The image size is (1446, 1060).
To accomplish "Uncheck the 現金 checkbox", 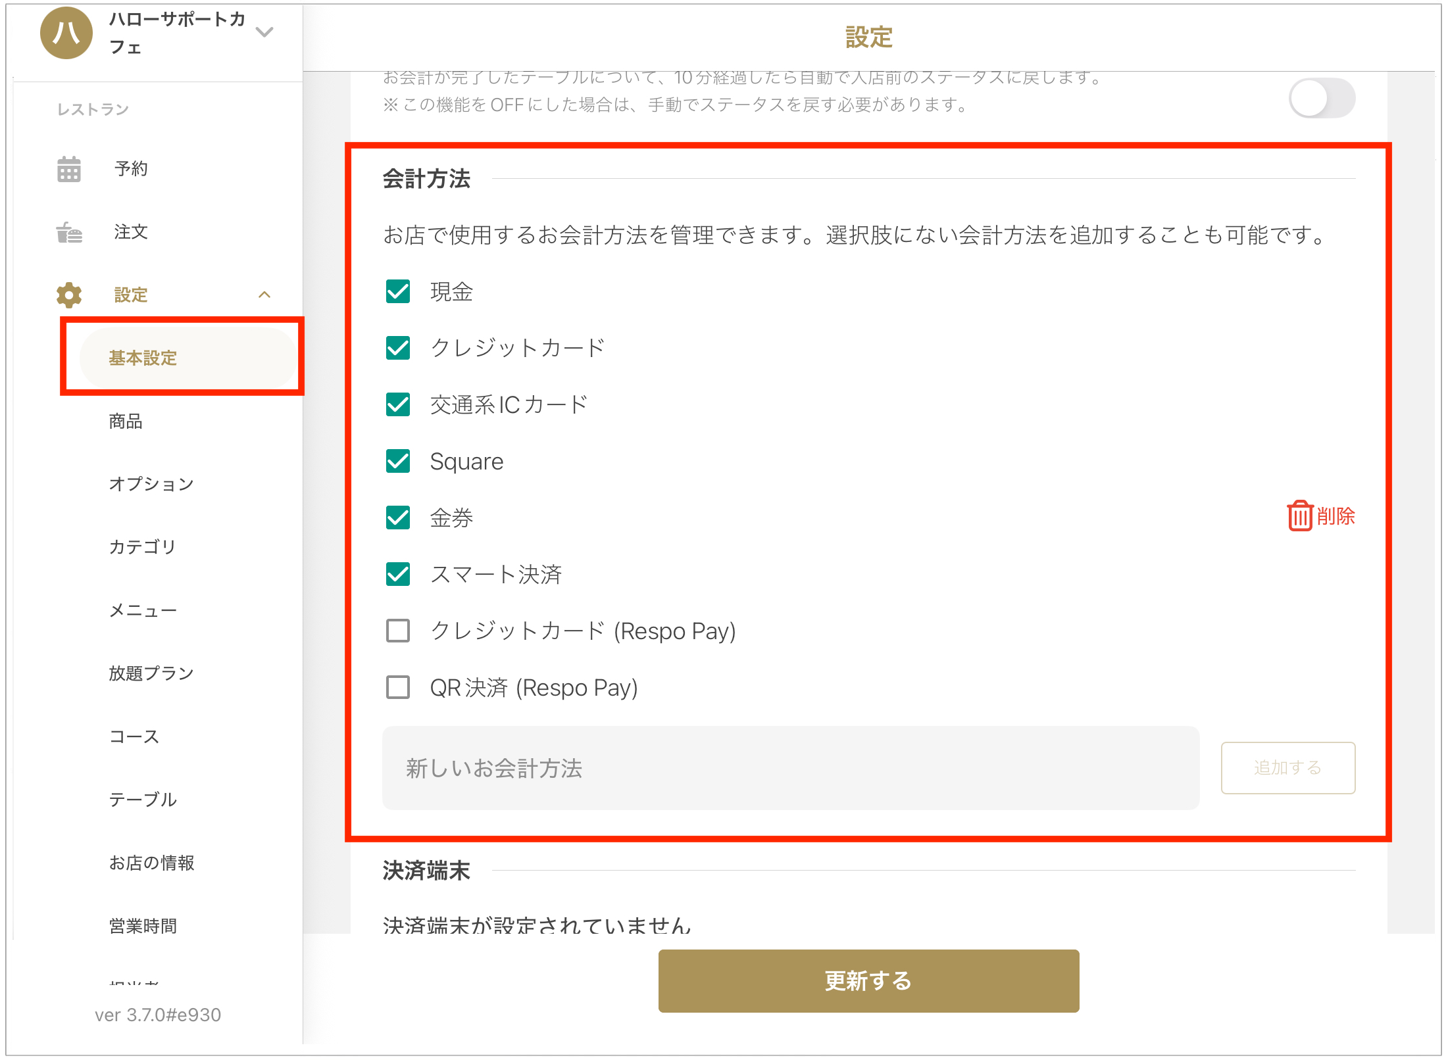I will click(398, 291).
